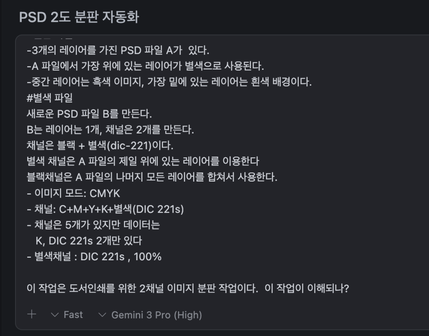
Task: Click the "- 채널: C+M+Y+K+별색(DIC 221s)" line
Action: pyautogui.click(x=105, y=209)
